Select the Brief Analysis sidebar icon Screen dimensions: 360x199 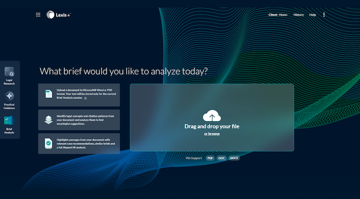[x=10, y=120]
